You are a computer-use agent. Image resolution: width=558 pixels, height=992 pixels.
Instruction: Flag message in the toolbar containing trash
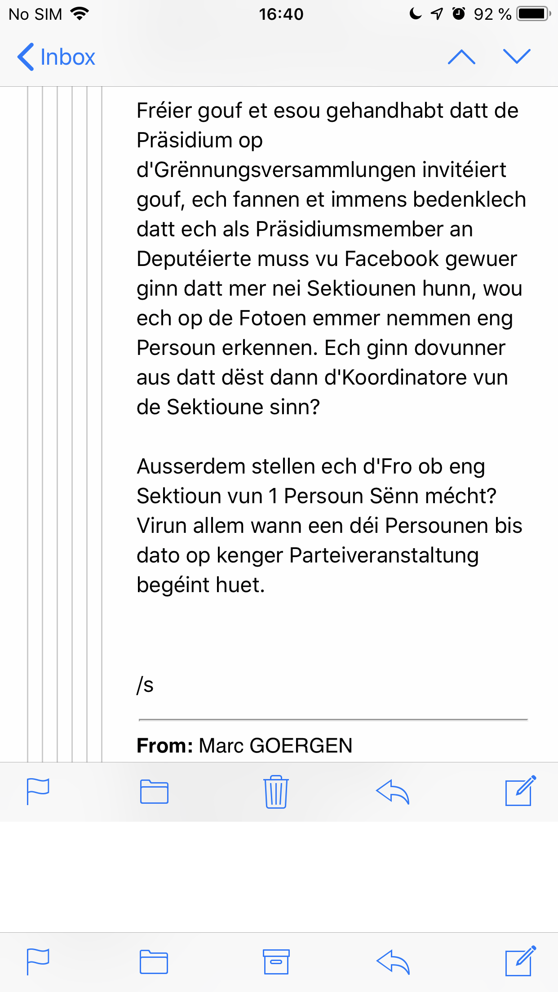coord(38,792)
